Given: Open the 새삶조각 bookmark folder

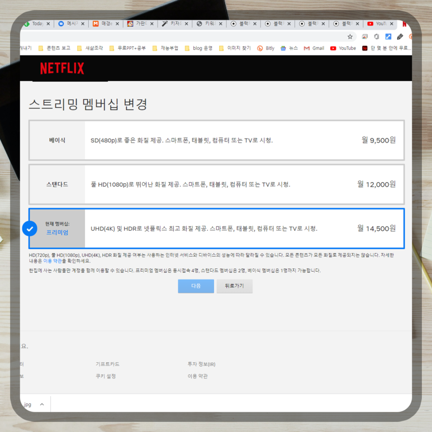Looking at the screenshot, I should pos(90,48).
